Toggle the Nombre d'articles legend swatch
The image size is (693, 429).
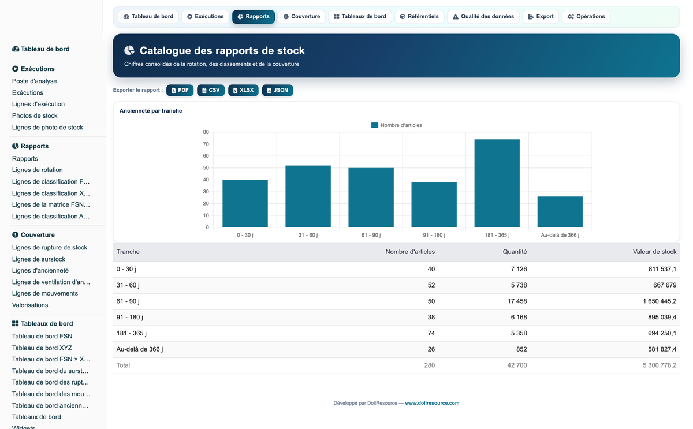[x=374, y=125]
